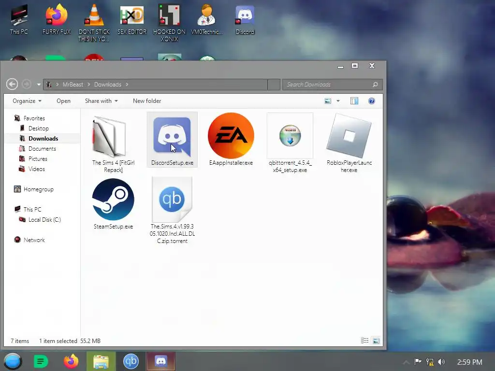Screen dimensions: 495x371
Task: Select Local Disk (C:) in the navigation pane
Action: point(44,220)
